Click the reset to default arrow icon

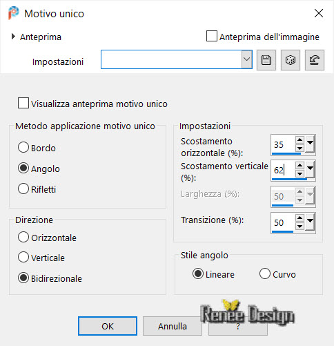click(315, 60)
